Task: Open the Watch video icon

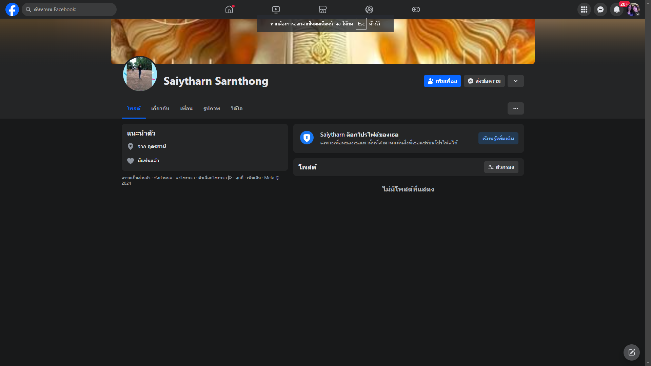Action: pos(276,9)
